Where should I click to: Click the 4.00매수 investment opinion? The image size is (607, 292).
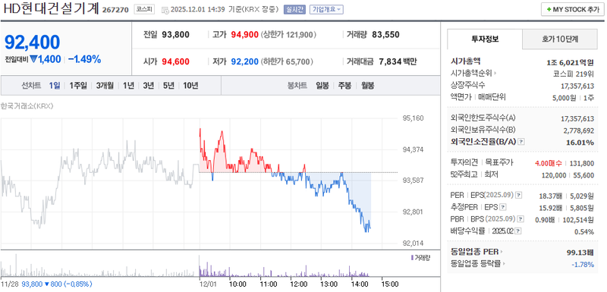[548, 164]
